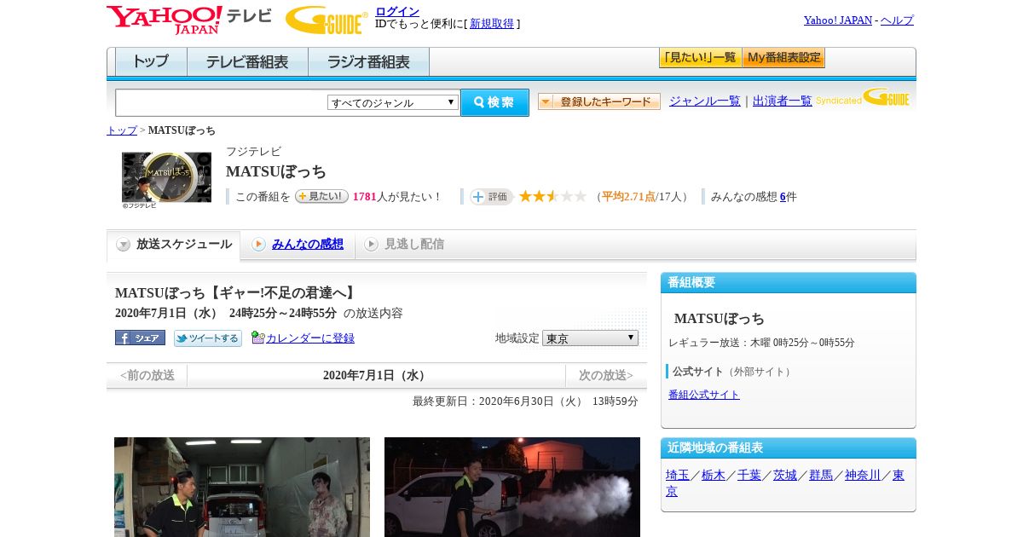Screen dimensions: 1023x537
Task: Click the Yahoo! Japan TV logo
Action: click(189, 20)
